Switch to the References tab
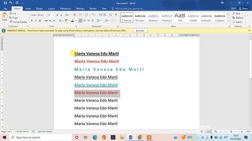Viewport: 252px width, 141px height. pos(65,9)
